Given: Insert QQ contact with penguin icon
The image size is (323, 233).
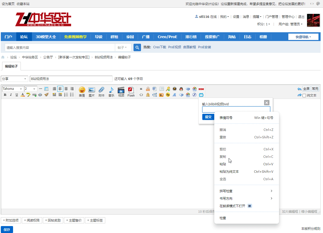Looking at the screenshot, I should pyautogui.click(x=181, y=89).
